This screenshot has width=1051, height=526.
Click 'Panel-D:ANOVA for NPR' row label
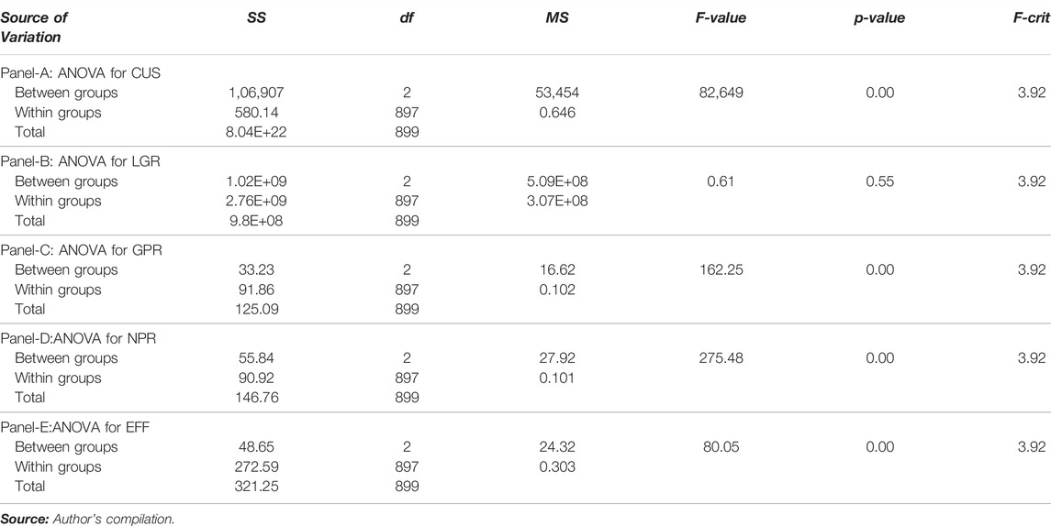pyautogui.click(x=78, y=339)
